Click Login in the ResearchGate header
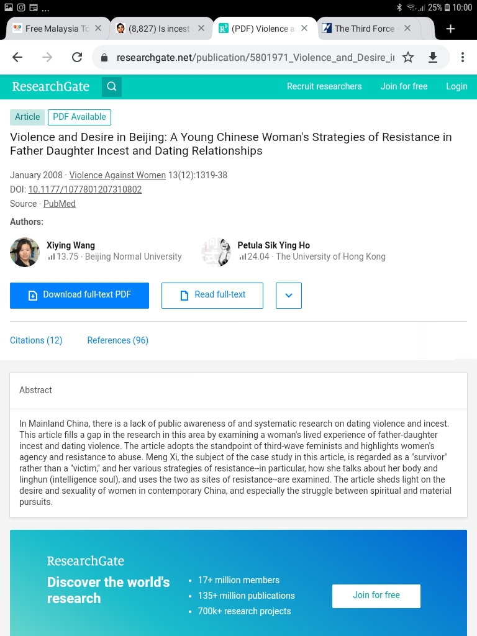Screen dimensions: 477x636 pyautogui.click(x=457, y=86)
